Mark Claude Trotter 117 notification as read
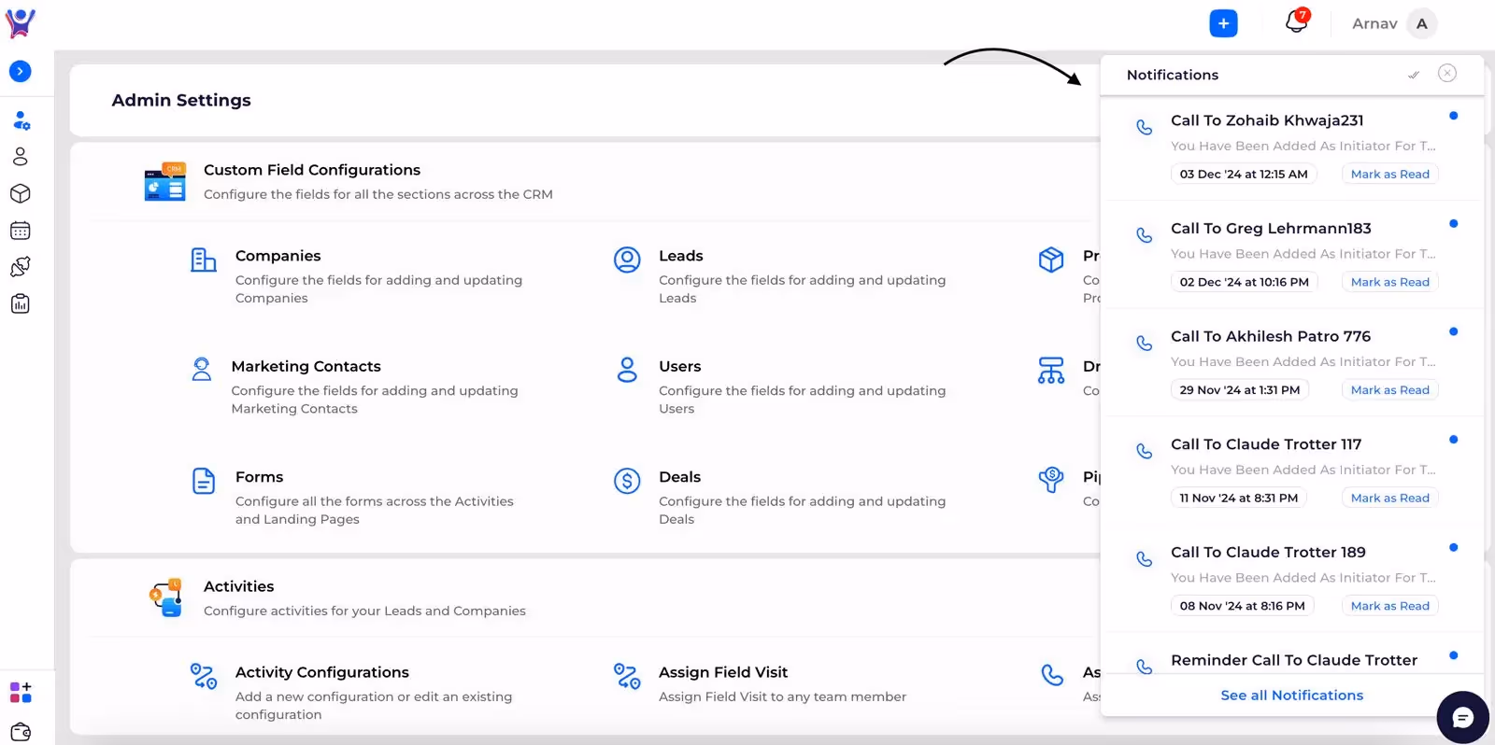This screenshot has height=745, width=1495. [x=1390, y=498]
